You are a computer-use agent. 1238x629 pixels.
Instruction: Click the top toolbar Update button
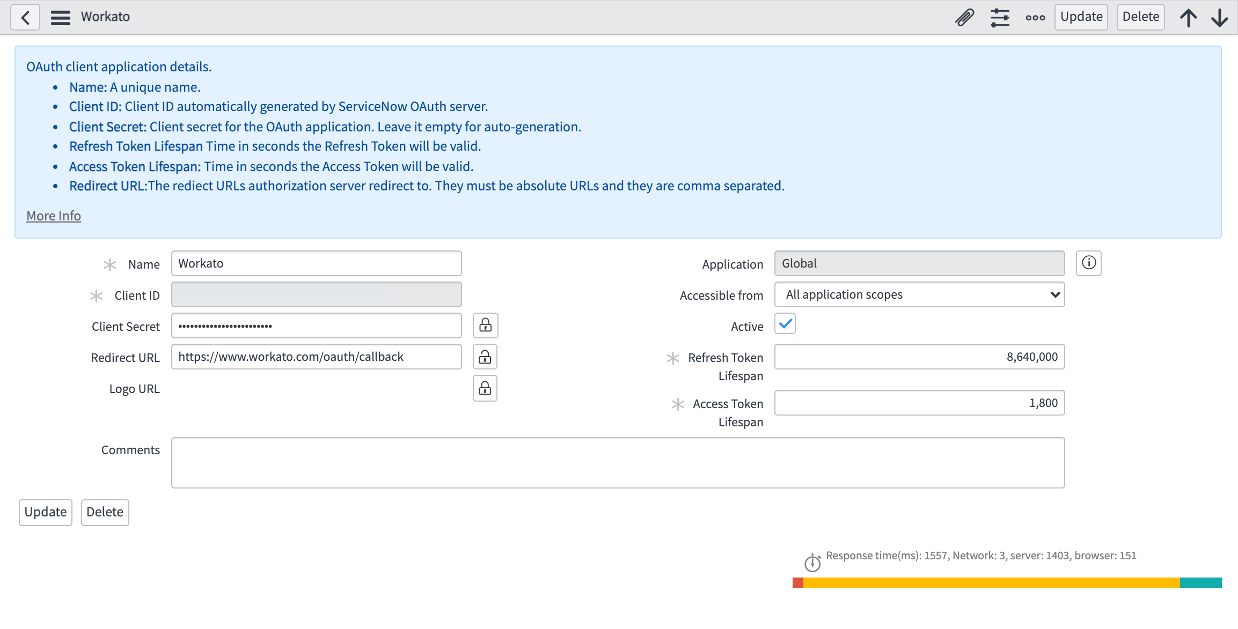tap(1080, 17)
